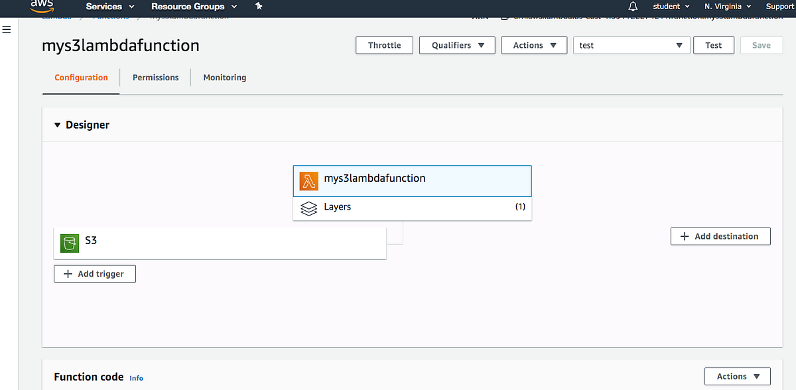Collapse the Designer section
796x390 pixels.
click(x=57, y=125)
